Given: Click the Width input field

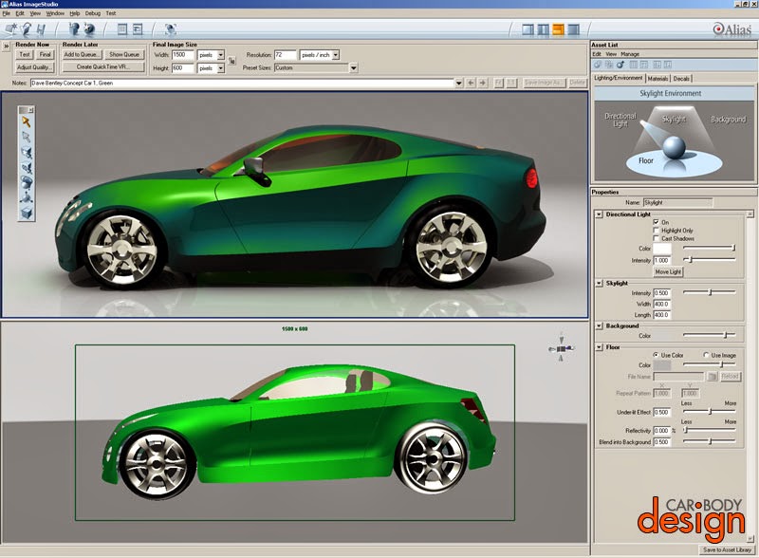Looking at the screenshot, I should pyautogui.click(x=183, y=55).
